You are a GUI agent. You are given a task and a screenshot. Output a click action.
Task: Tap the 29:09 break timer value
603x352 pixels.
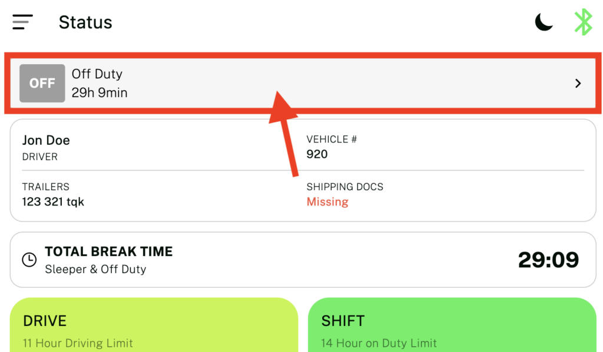[548, 260]
